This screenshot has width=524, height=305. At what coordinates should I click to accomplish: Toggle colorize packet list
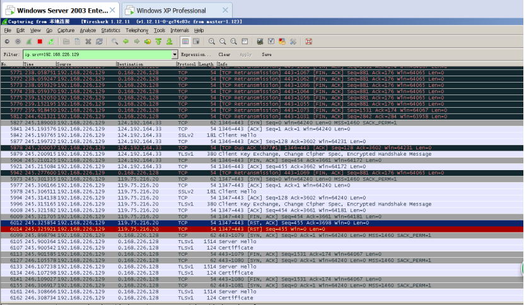pos(185,42)
